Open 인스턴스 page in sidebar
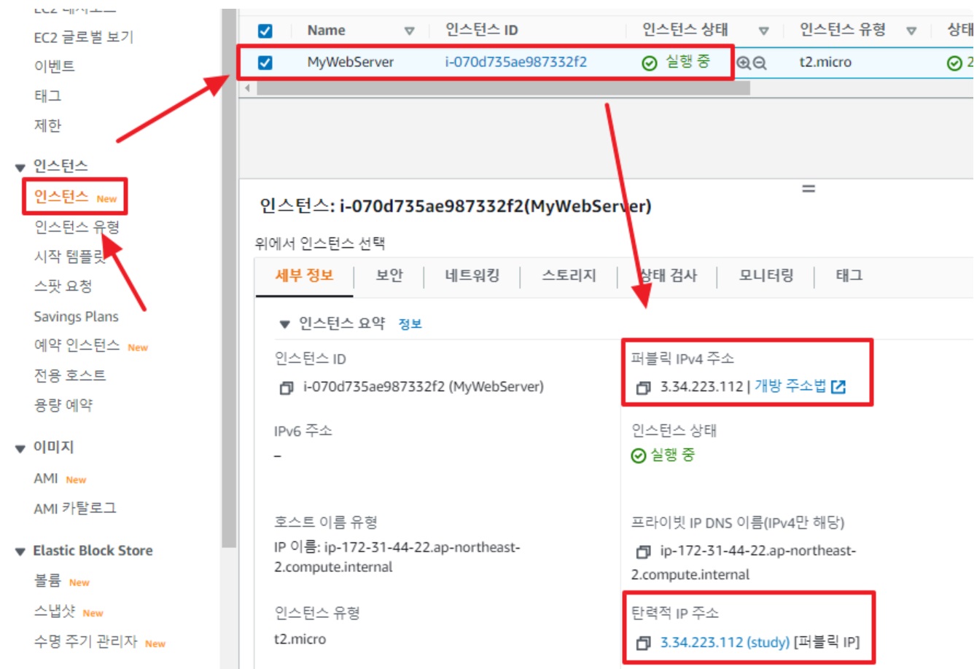 point(61,197)
